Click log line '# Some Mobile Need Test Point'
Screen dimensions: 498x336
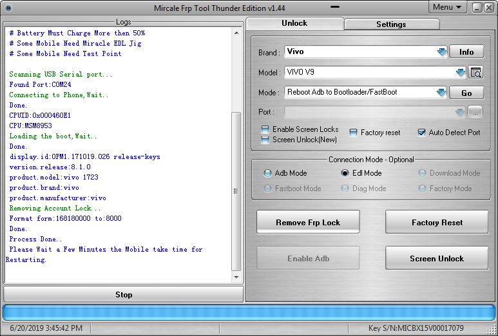pyautogui.click(x=65, y=54)
